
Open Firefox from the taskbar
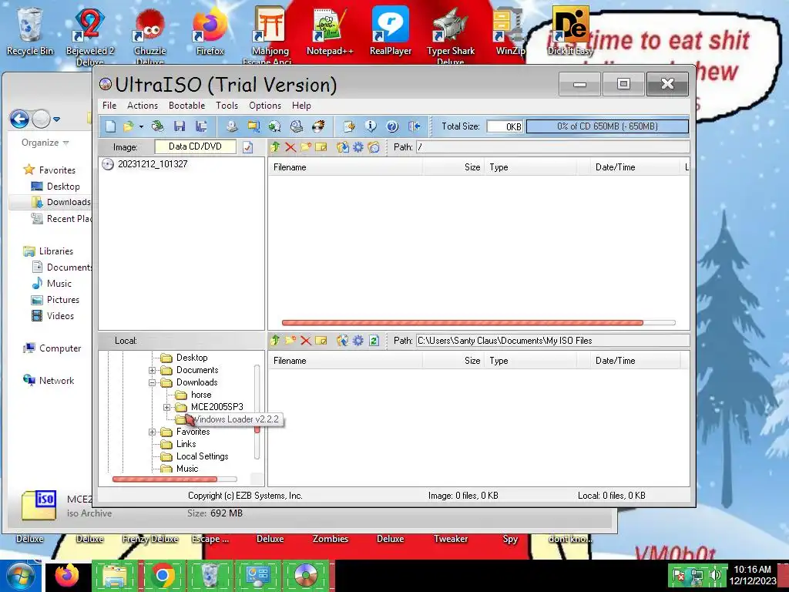[x=67, y=575]
